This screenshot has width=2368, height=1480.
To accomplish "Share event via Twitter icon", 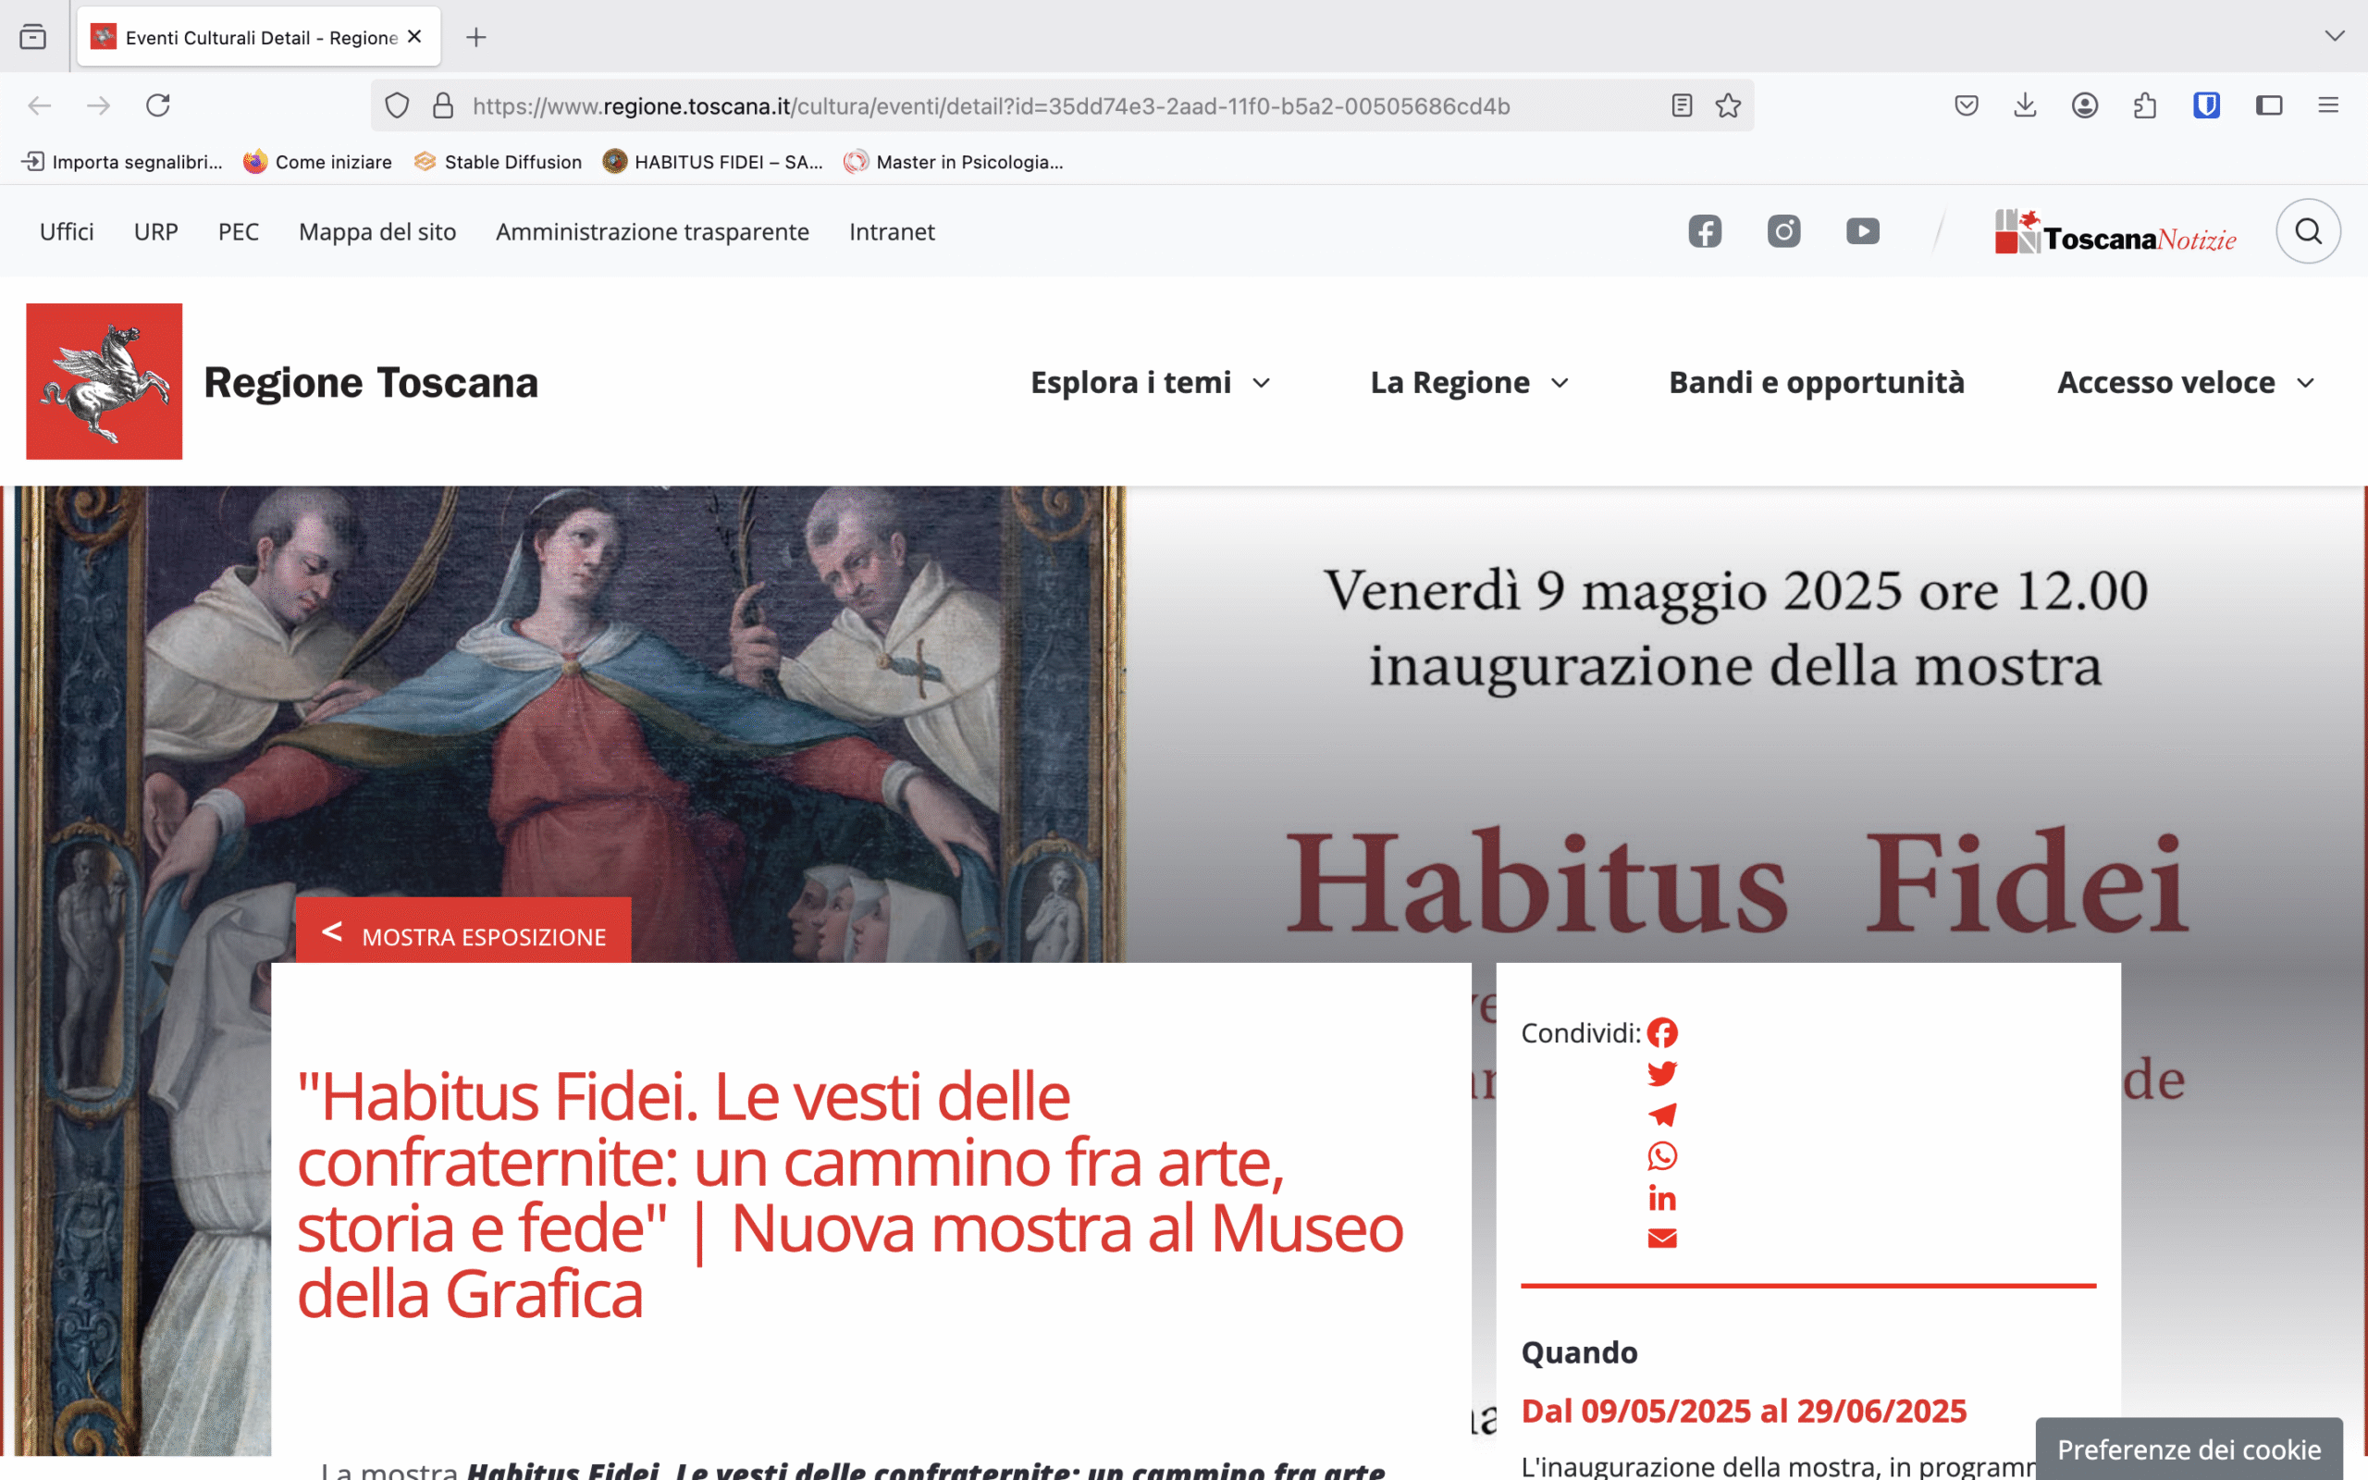I will tap(1661, 1074).
